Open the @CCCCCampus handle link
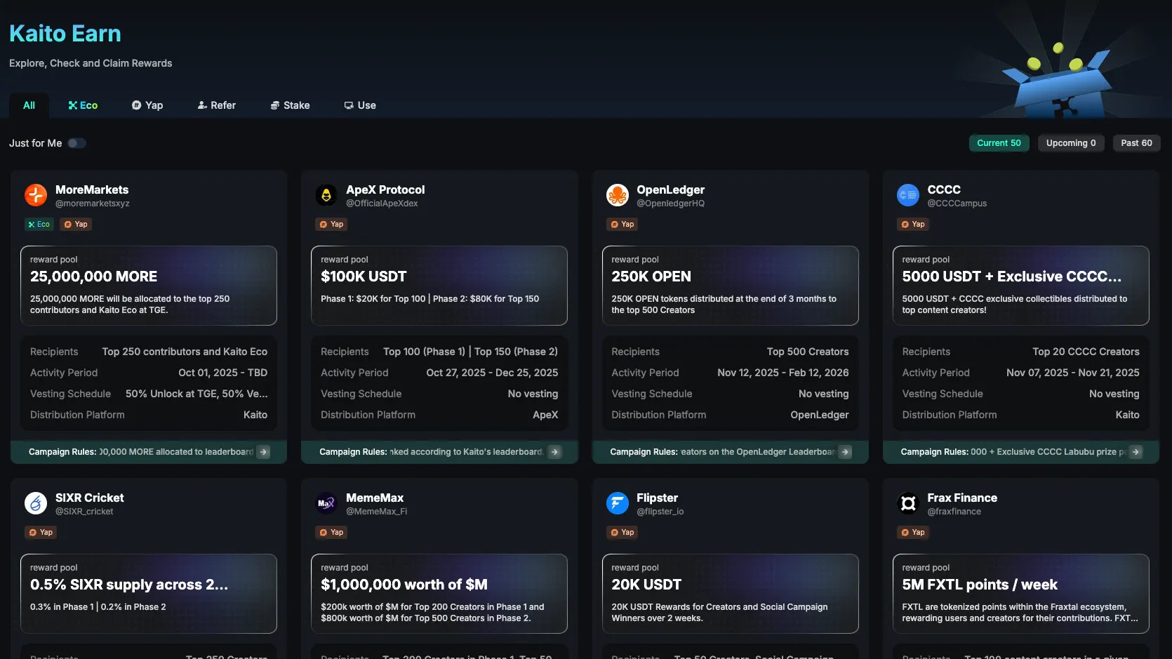This screenshot has width=1172, height=659. 957,204
